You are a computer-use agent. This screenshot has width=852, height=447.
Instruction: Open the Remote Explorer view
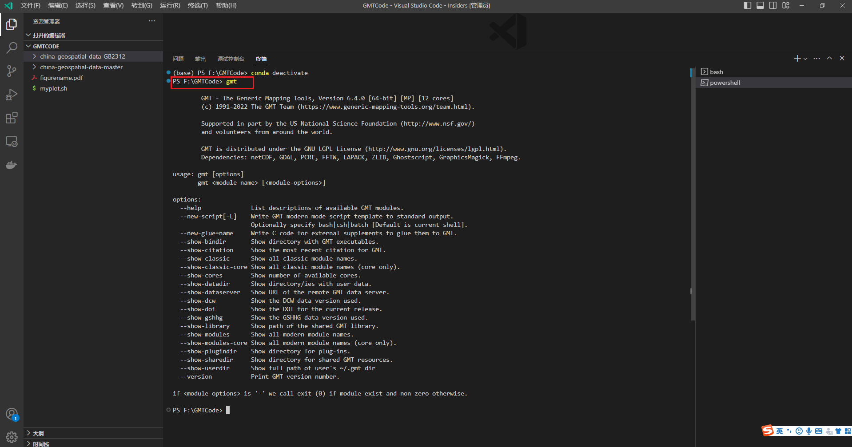(x=12, y=142)
